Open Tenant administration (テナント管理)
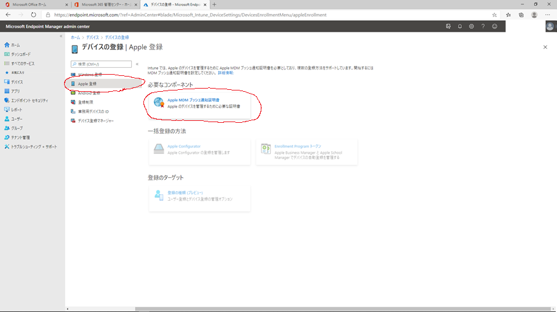557x312 pixels. (17, 137)
